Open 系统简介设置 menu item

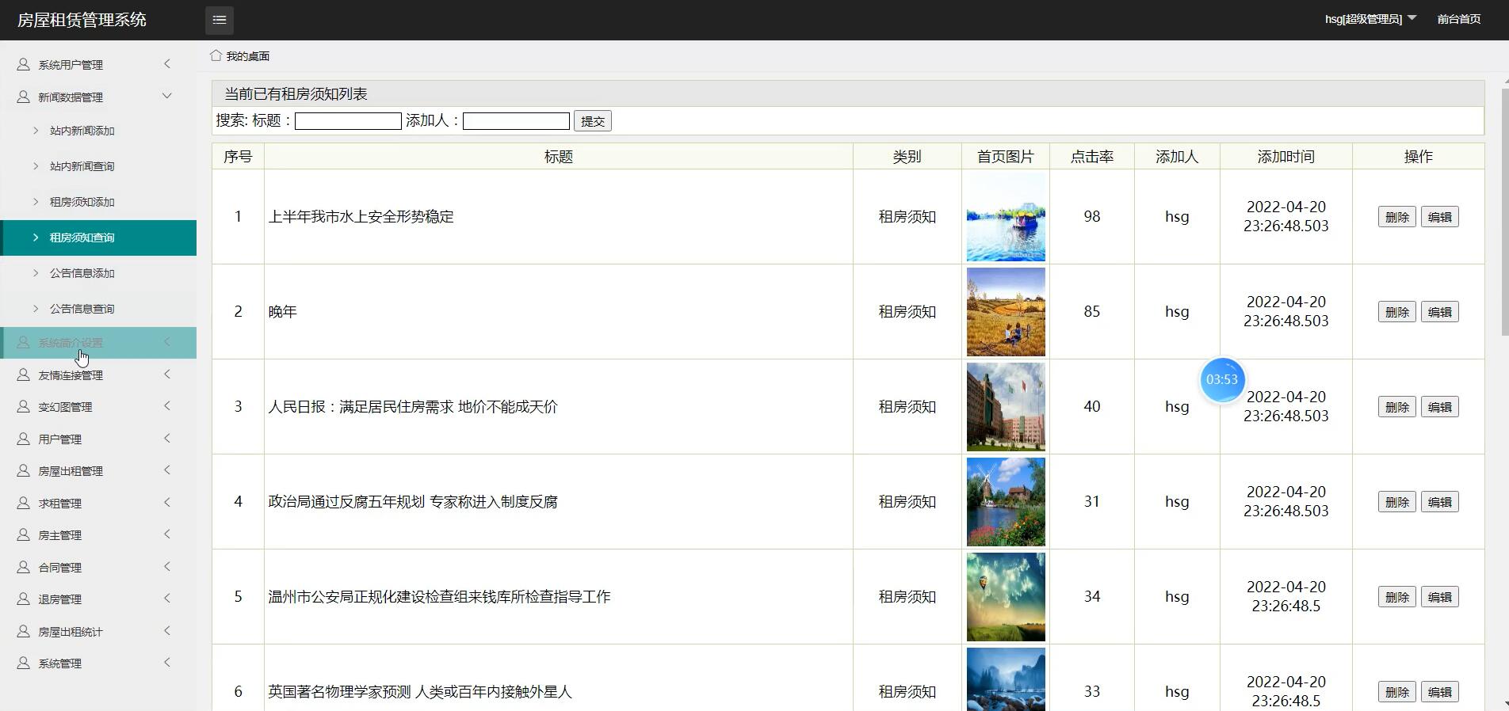pos(98,343)
